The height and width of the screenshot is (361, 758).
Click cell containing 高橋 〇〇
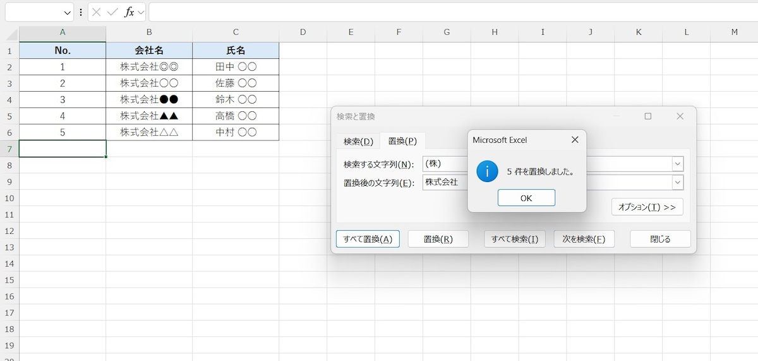(236, 116)
